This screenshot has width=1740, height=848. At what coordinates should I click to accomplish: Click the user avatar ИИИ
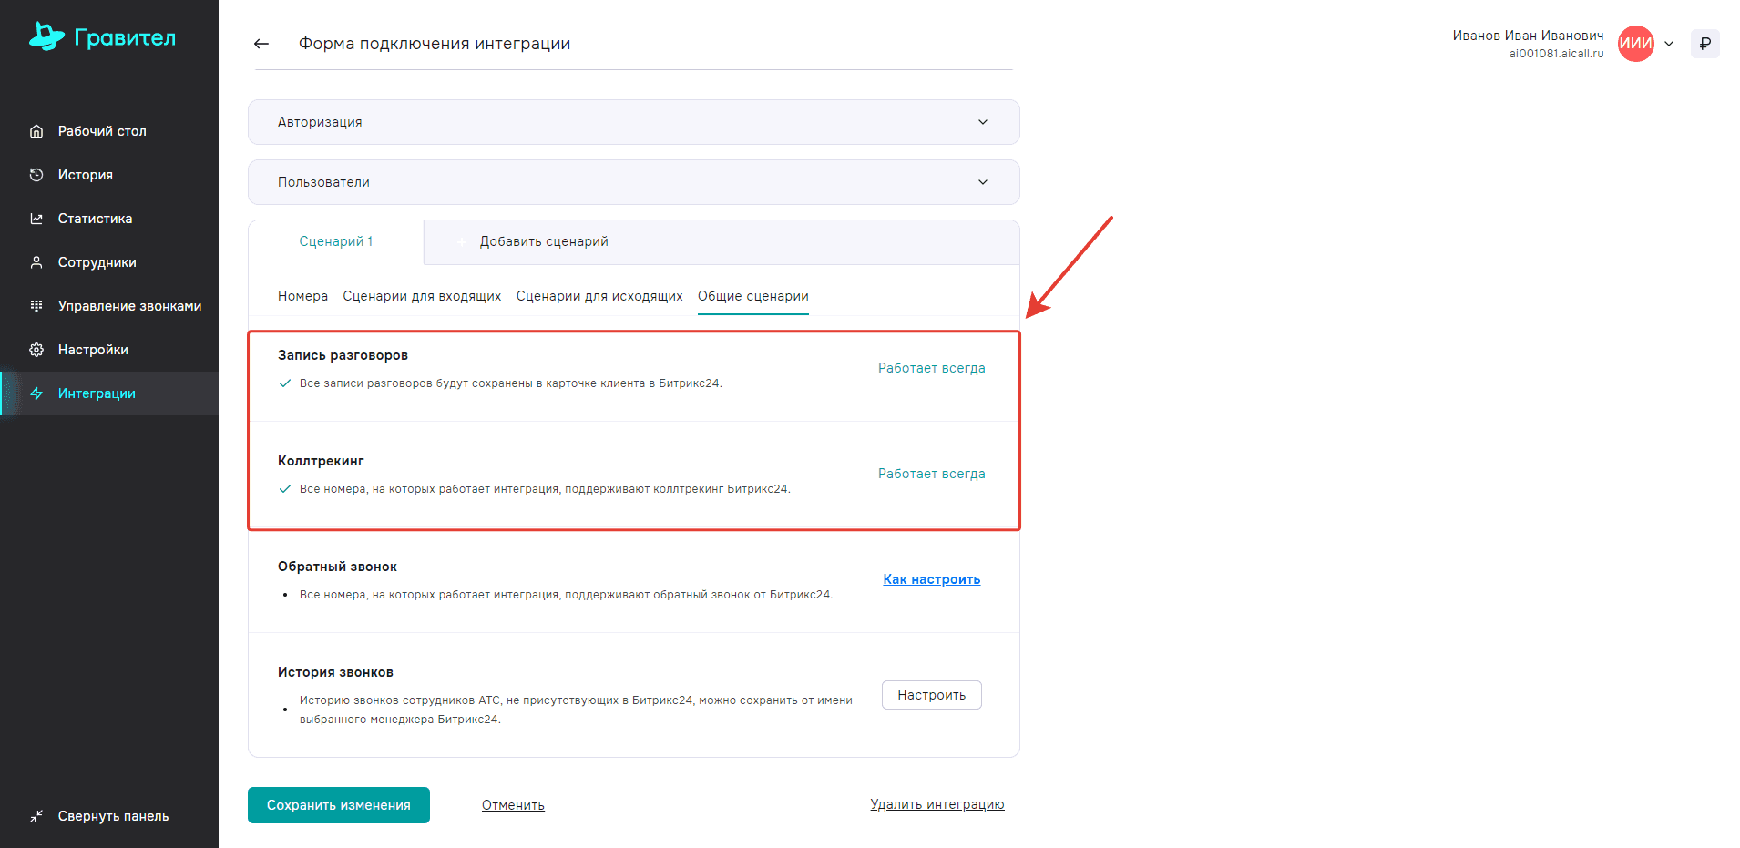(1635, 44)
